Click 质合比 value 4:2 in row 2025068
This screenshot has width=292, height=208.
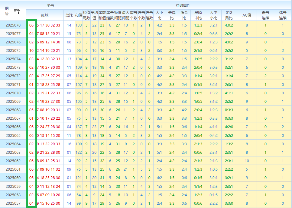coord(184,110)
